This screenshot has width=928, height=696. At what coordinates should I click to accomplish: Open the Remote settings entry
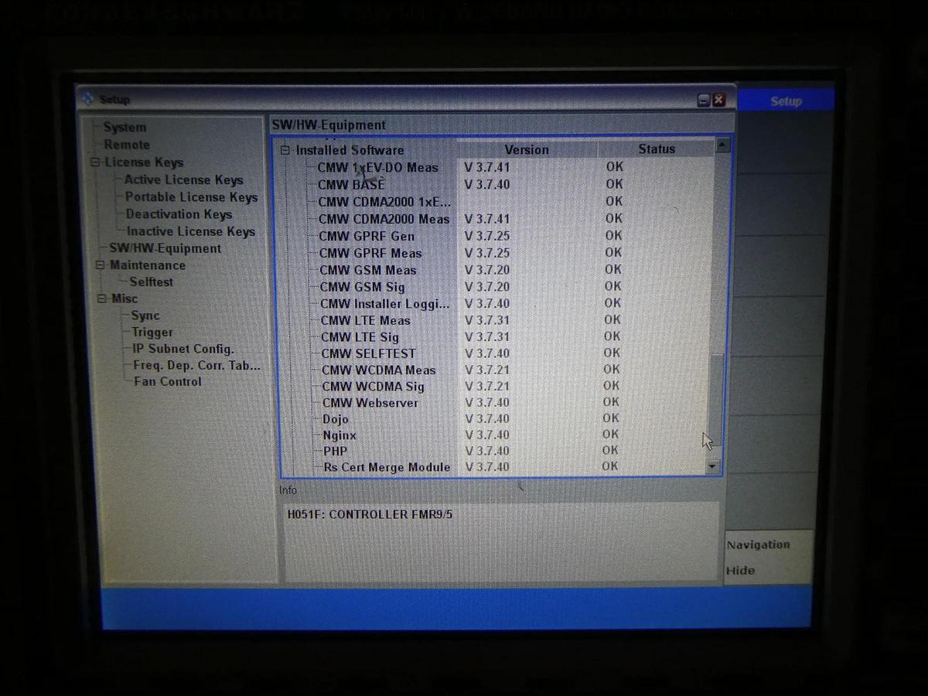click(127, 145)
